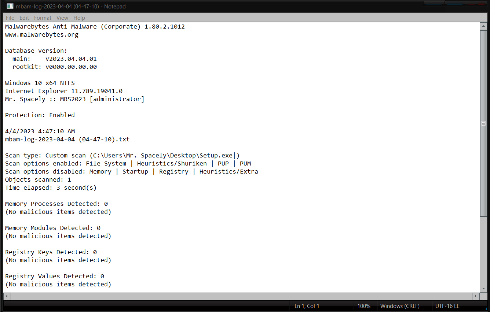The width and height of the screenshot is (490, 312).
Task: Open the Edit menu
Action: click(x=24, y=18)
